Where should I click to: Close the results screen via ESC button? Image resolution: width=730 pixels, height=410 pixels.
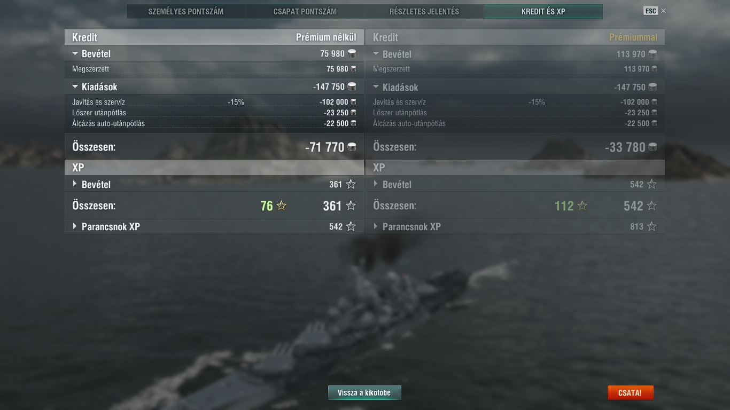tap(650, 11)
